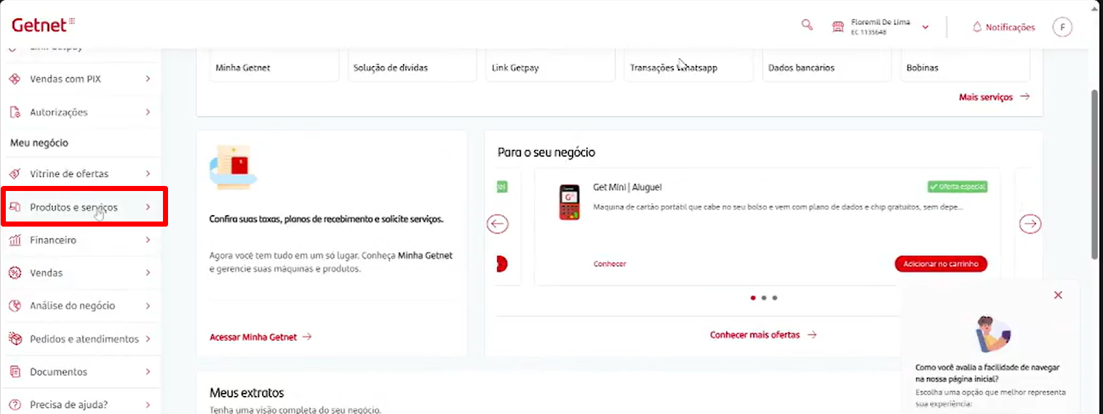
Task: Click the Precisa de ajuda question icon
Action: click(15, 405)
